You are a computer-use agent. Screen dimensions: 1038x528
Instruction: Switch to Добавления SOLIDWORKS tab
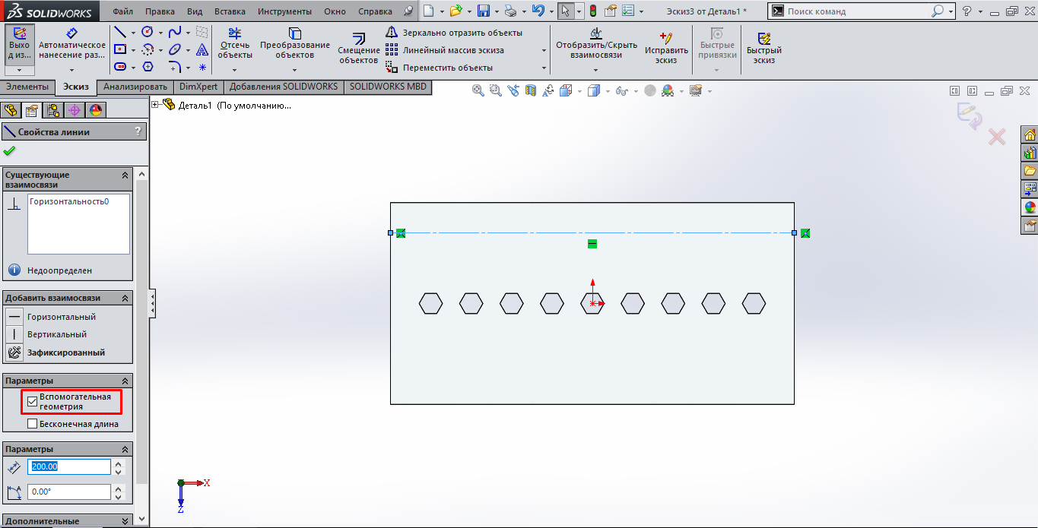coord(284,87)
